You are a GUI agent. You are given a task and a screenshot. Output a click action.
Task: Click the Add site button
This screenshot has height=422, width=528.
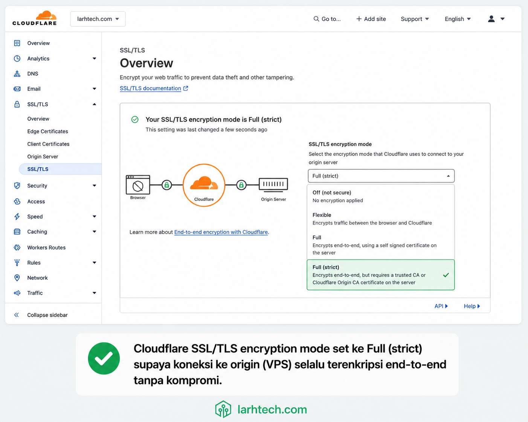coord(371,19)
